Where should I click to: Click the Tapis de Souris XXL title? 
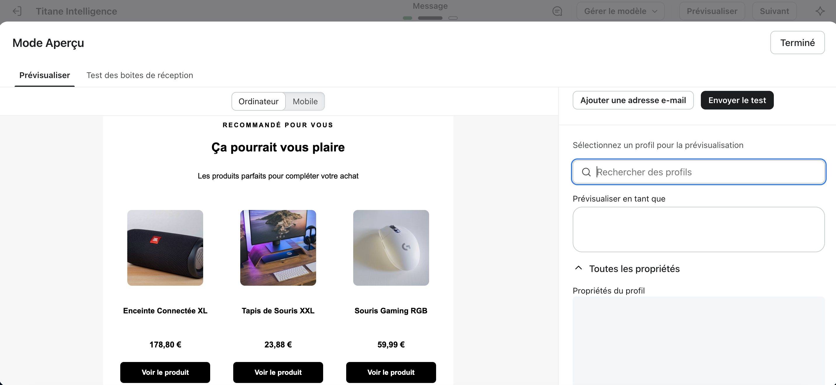(x=278, y=311)
